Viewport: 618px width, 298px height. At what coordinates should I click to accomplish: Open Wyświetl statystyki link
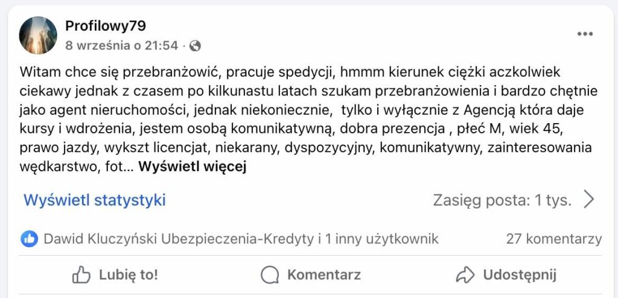pyautogui.click(x=94, y=200)
